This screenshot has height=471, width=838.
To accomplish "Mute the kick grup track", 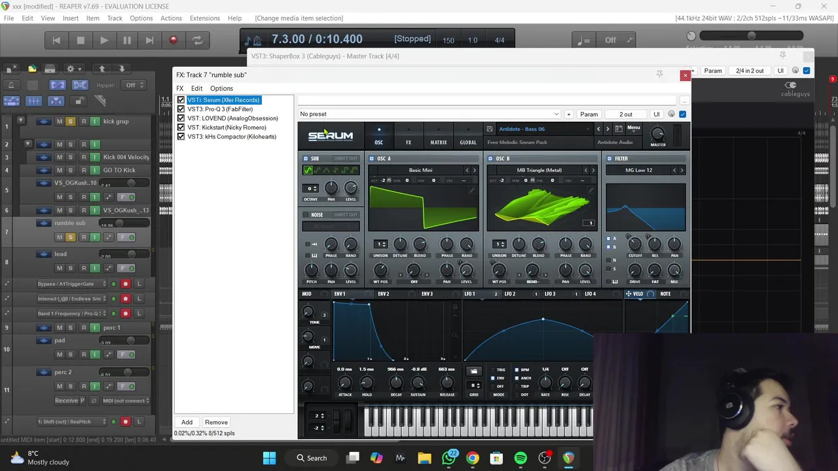I will pos(60,122).
